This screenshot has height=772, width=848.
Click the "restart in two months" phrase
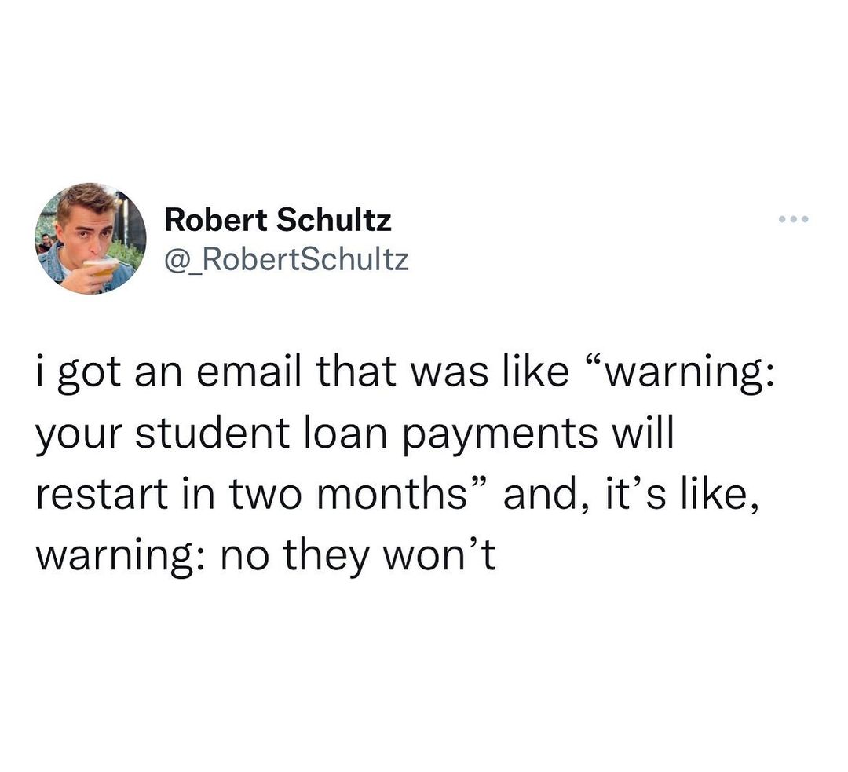click(252, 495)
